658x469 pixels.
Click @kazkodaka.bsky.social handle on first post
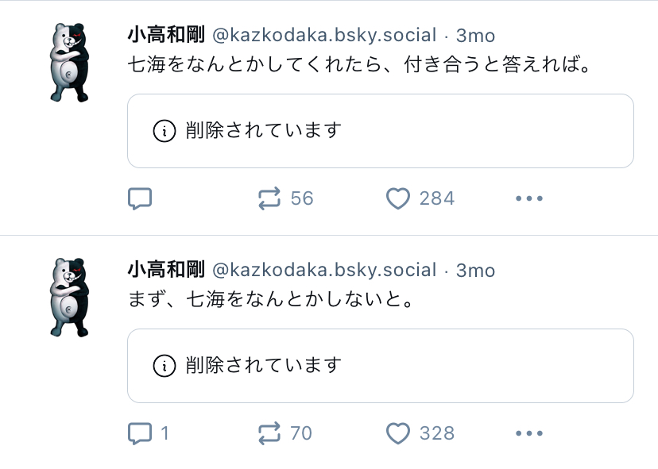(324, 35)
